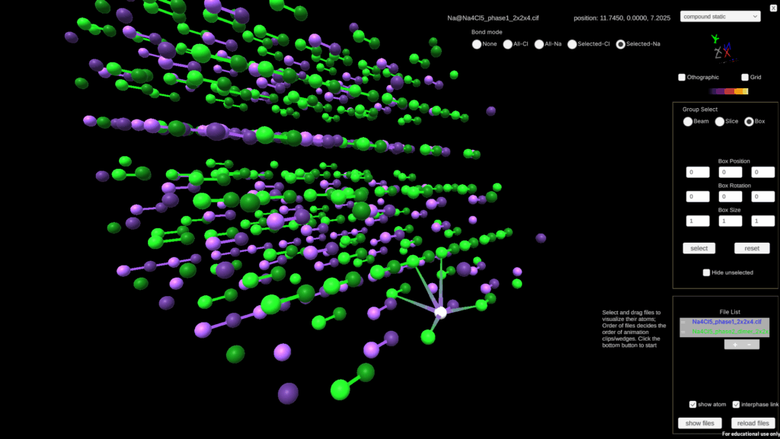Click the XYZ axis orientation gizmo
The width and height of the screenshot is (780, 439).
pos(721,50)
